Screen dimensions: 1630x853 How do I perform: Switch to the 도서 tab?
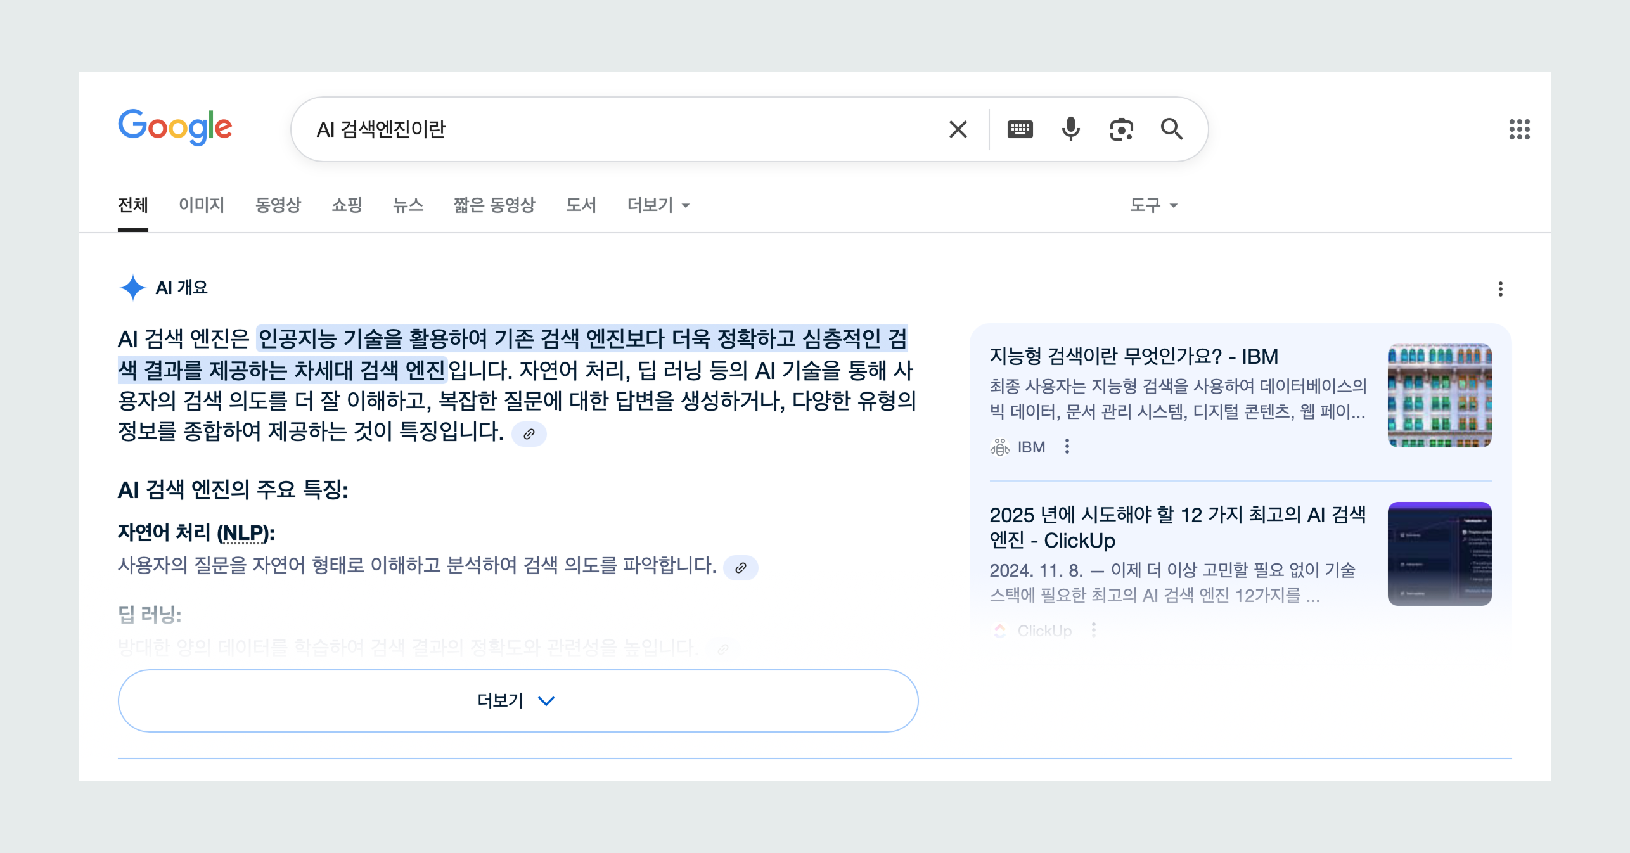[x=581, y=205]
